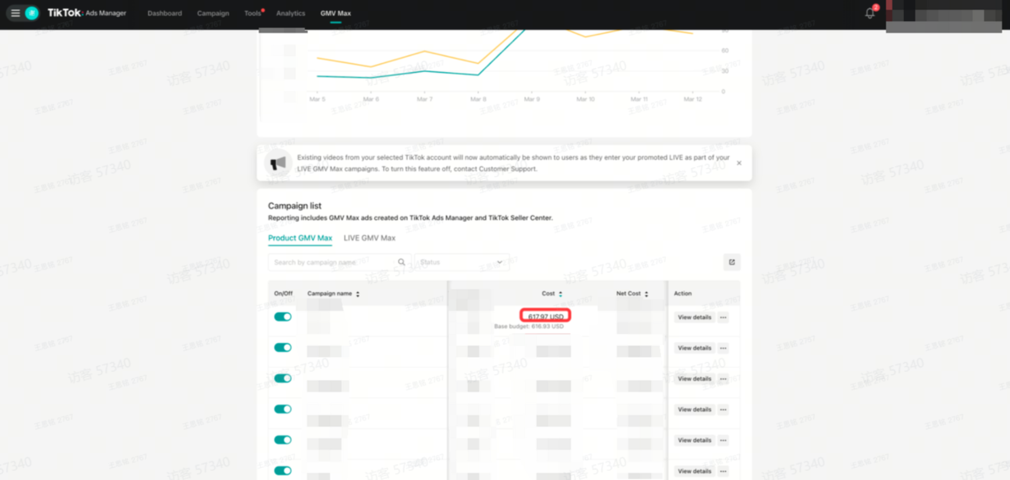Click the Mar 8 label on the chart axis
The height and width of the screenshot is (480, 1010).
[478, 99]
